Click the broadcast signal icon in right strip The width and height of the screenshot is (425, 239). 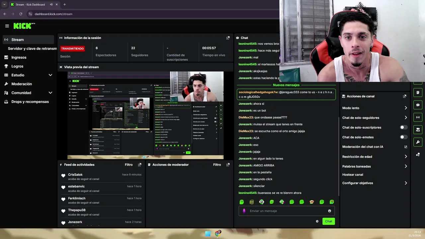point(418,117)
